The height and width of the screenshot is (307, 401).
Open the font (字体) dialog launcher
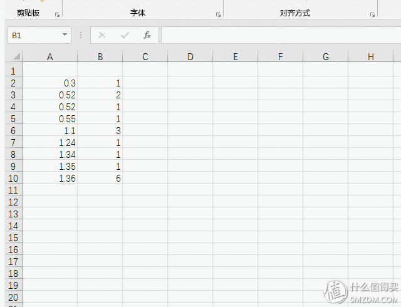pyautogui.click(x=218, y=15)
